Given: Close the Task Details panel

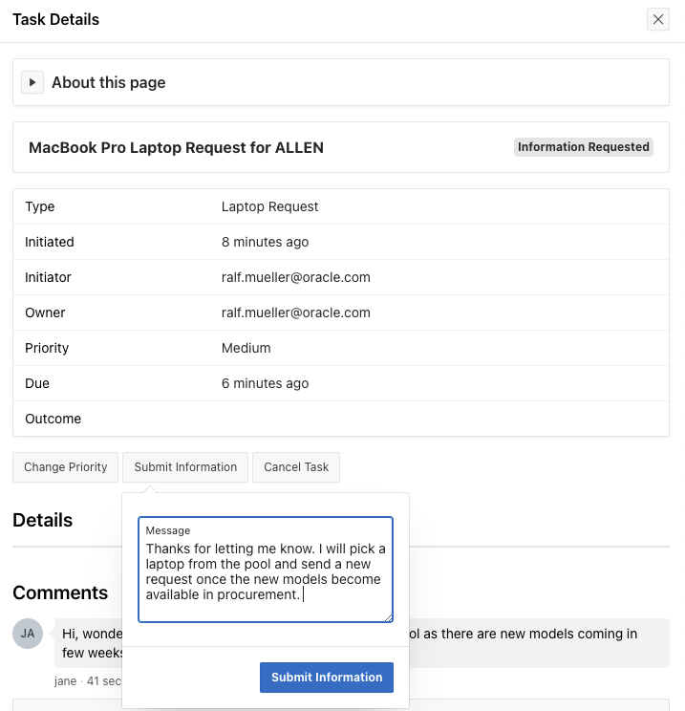Looking at the screenshot, I should click(657, 19).
